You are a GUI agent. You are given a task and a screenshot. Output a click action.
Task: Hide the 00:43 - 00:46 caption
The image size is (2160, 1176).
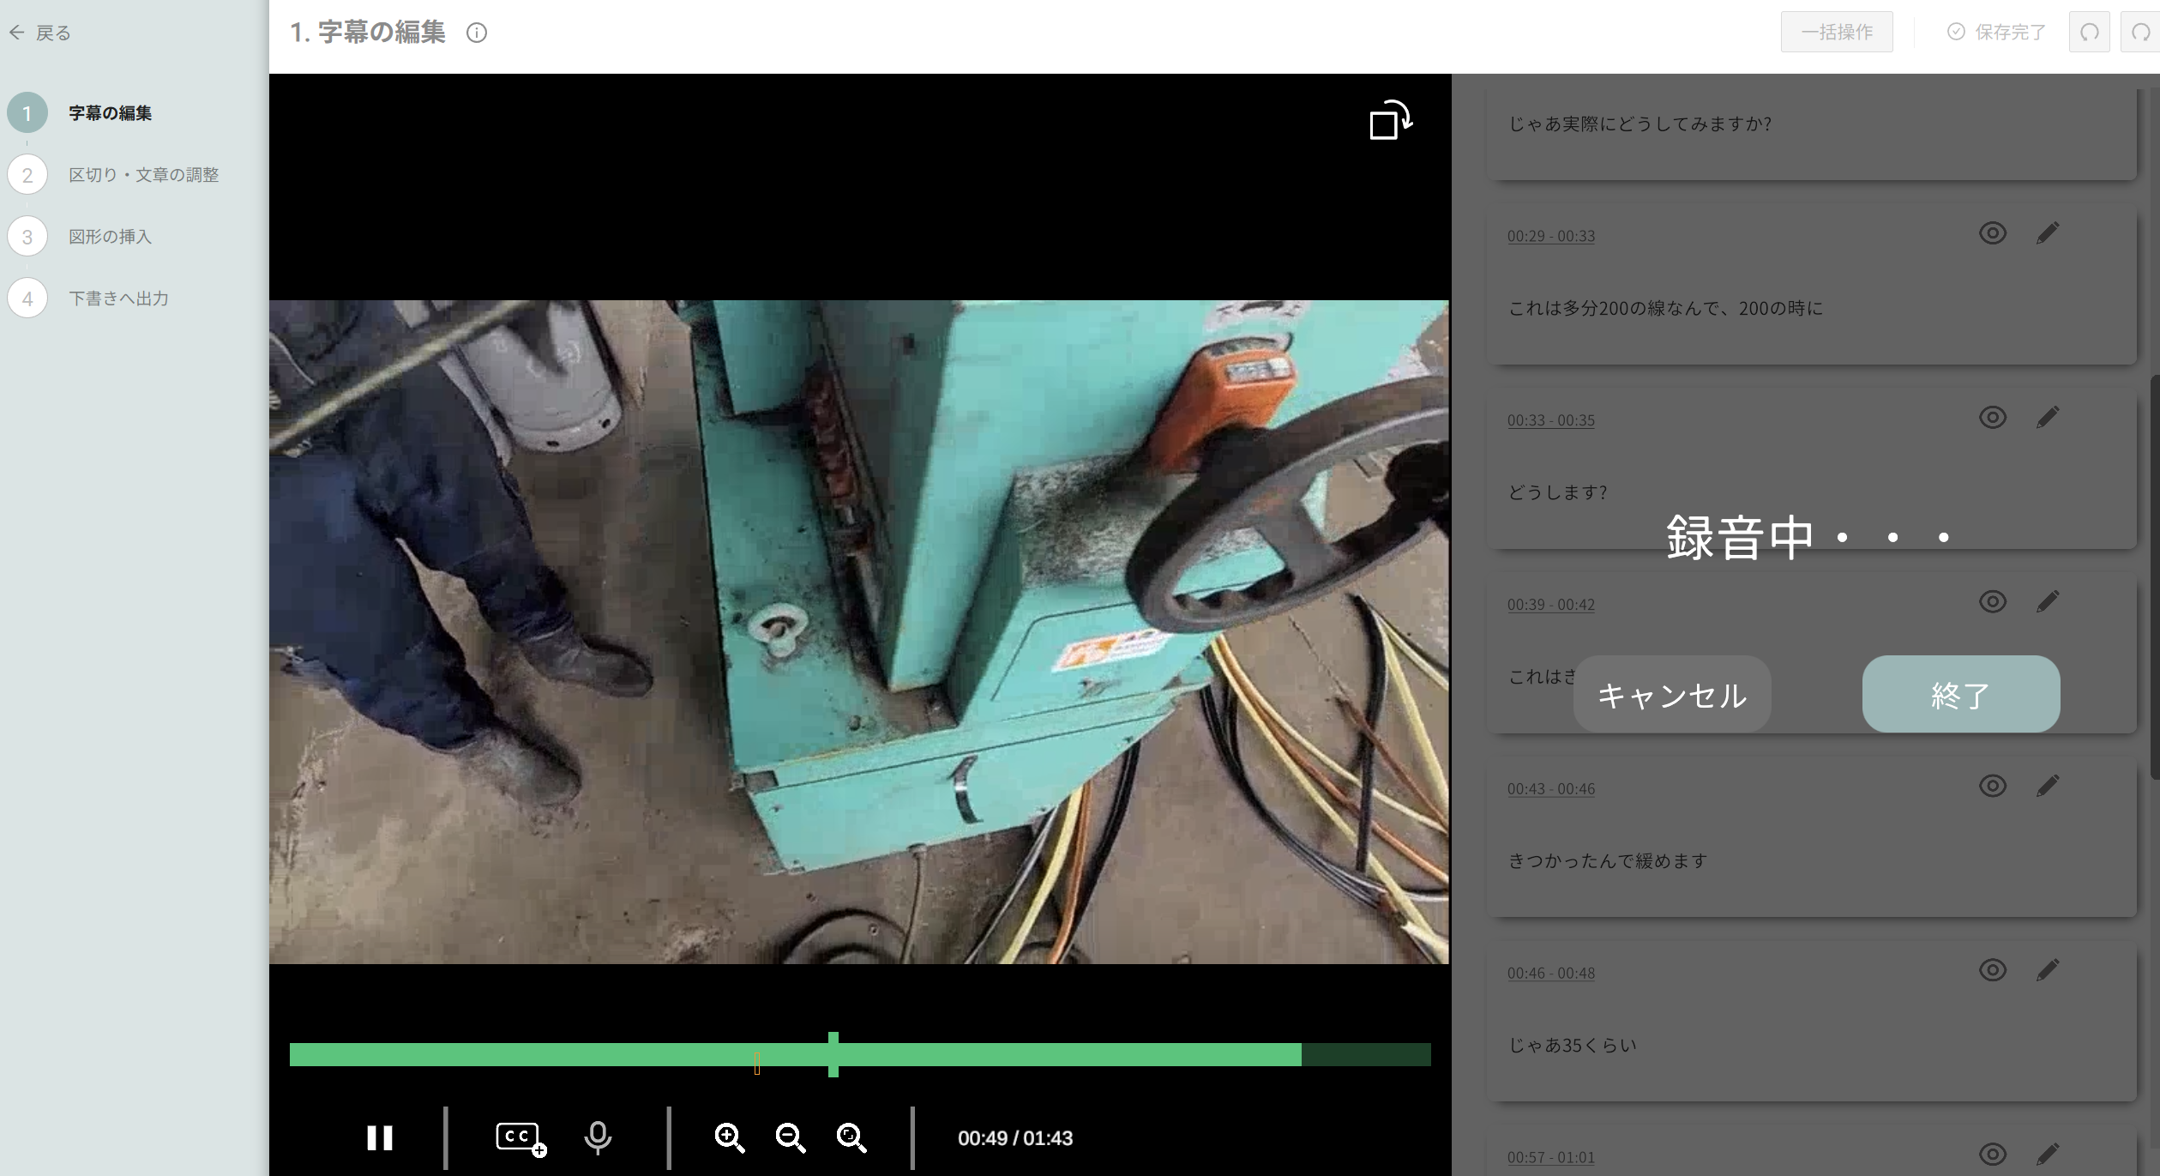[x=1992, y=786]
